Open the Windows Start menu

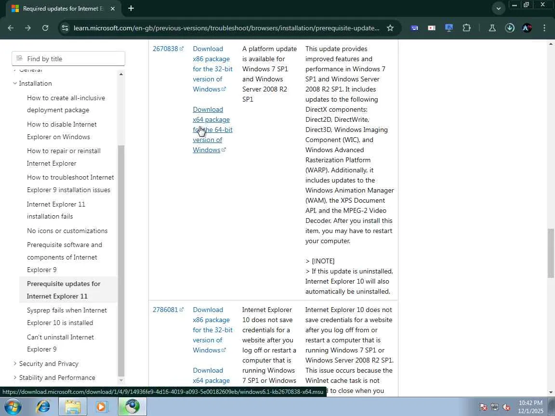[x=13, y=406]
